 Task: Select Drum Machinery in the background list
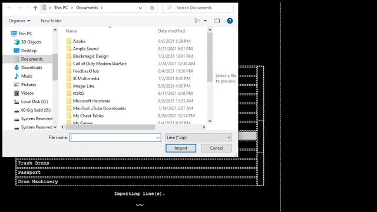(x=38, y=182)
